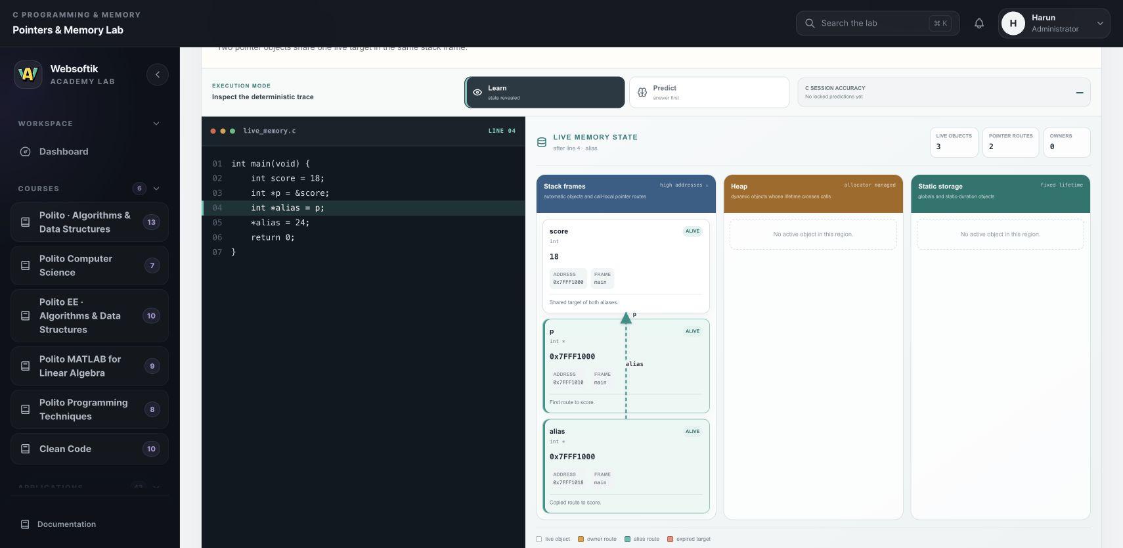The width and height of the screenshot is (1123, 548).
Task: Click the search magnifier icon
Action: [810, 23]
